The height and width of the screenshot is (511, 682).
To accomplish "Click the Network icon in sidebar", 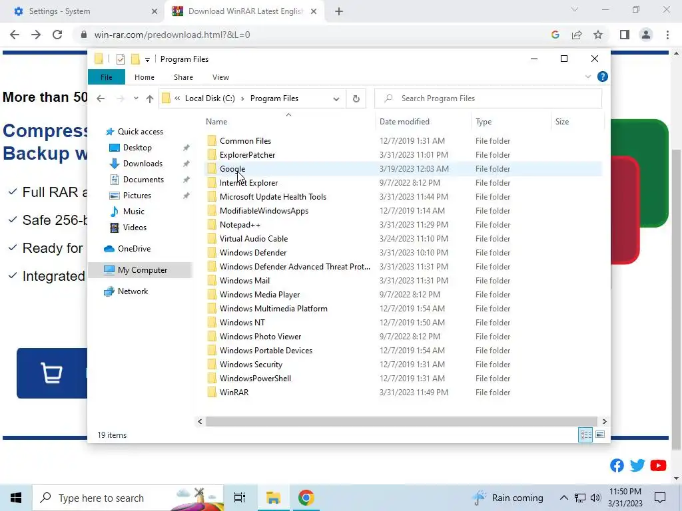I will [x=109, y=291].
